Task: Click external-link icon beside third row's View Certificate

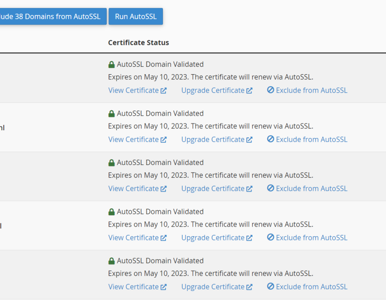Action: coord(163,189)
